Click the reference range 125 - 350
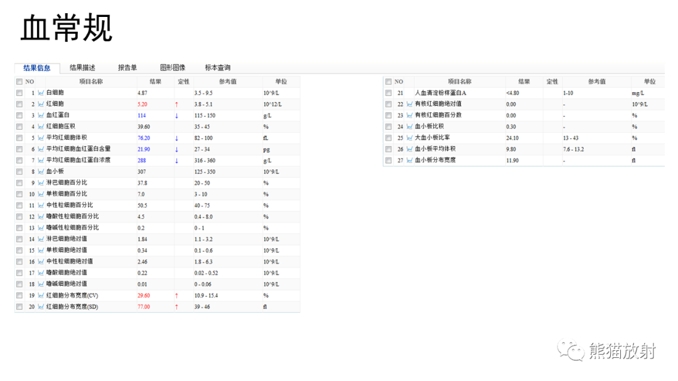This screenshot has width=678, height=381. point(205,172)
